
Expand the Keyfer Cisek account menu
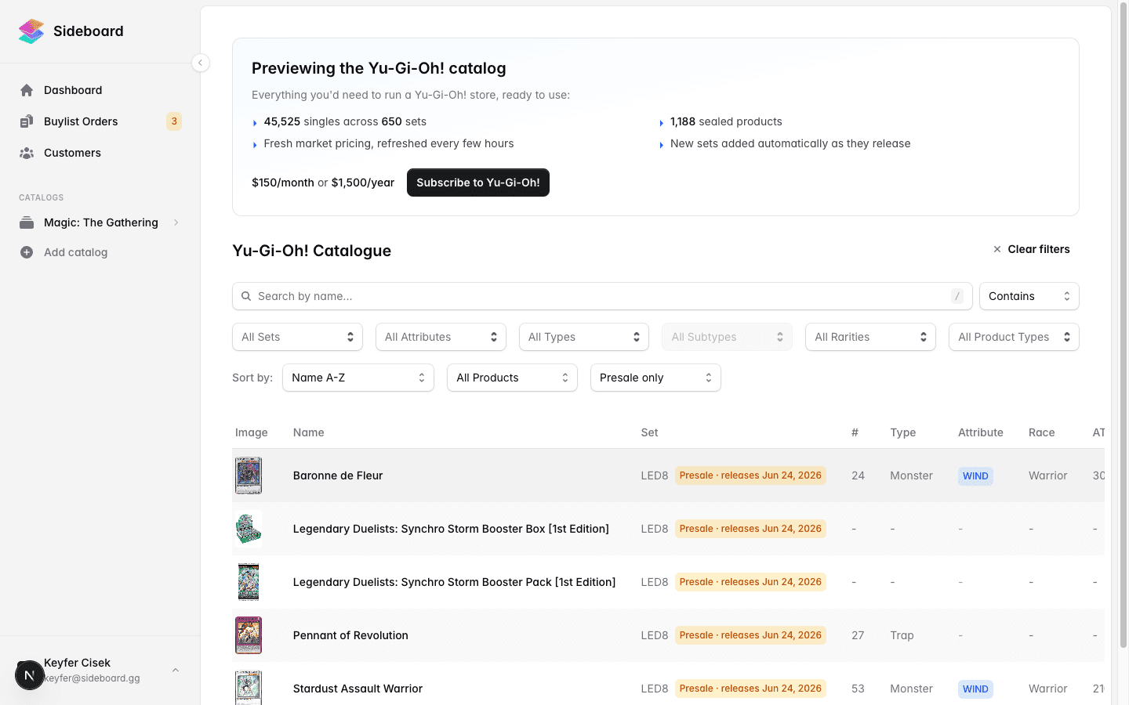(176, 670)
